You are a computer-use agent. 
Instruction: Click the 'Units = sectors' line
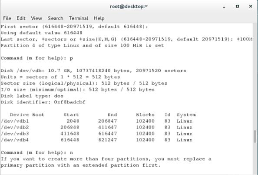tap(60, 77)
